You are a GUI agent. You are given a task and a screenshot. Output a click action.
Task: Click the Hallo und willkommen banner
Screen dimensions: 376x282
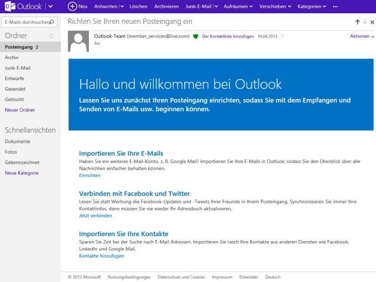(x=221, y=95)
